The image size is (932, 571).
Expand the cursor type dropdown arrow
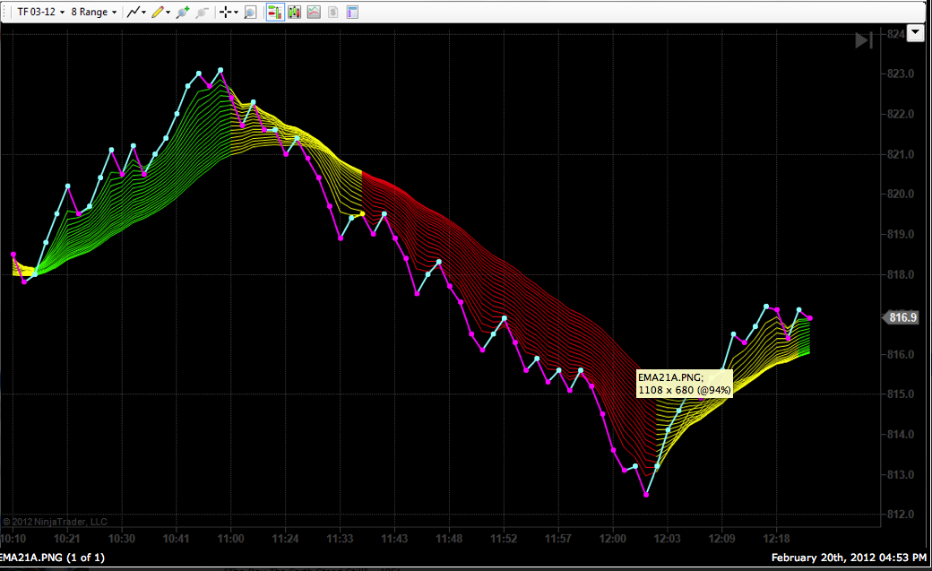[x=236, y=13]
